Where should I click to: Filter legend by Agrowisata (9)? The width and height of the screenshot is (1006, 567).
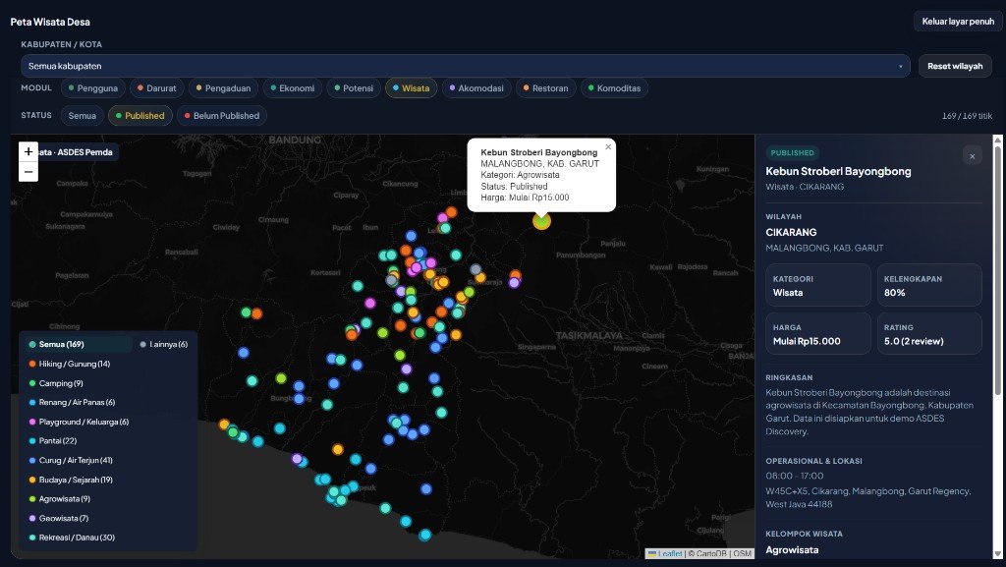pyautogui.click(x=60, y=499)
